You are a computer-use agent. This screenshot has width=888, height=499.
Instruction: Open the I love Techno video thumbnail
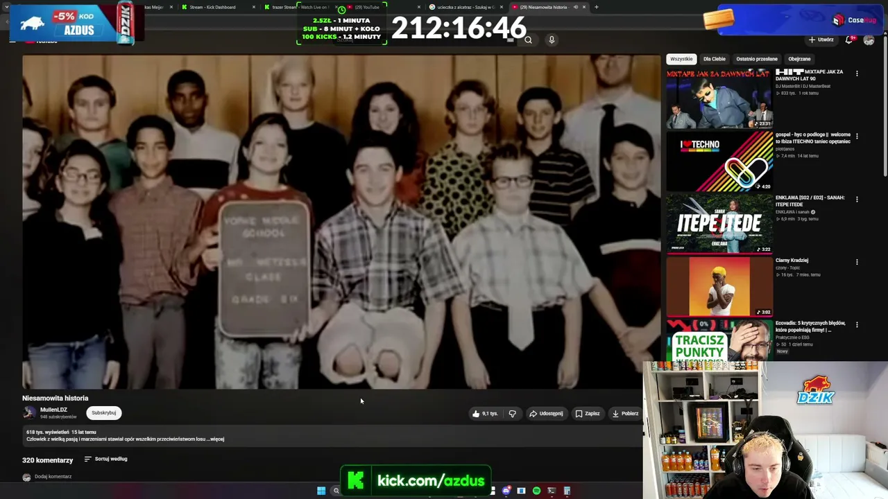[719, 161]
